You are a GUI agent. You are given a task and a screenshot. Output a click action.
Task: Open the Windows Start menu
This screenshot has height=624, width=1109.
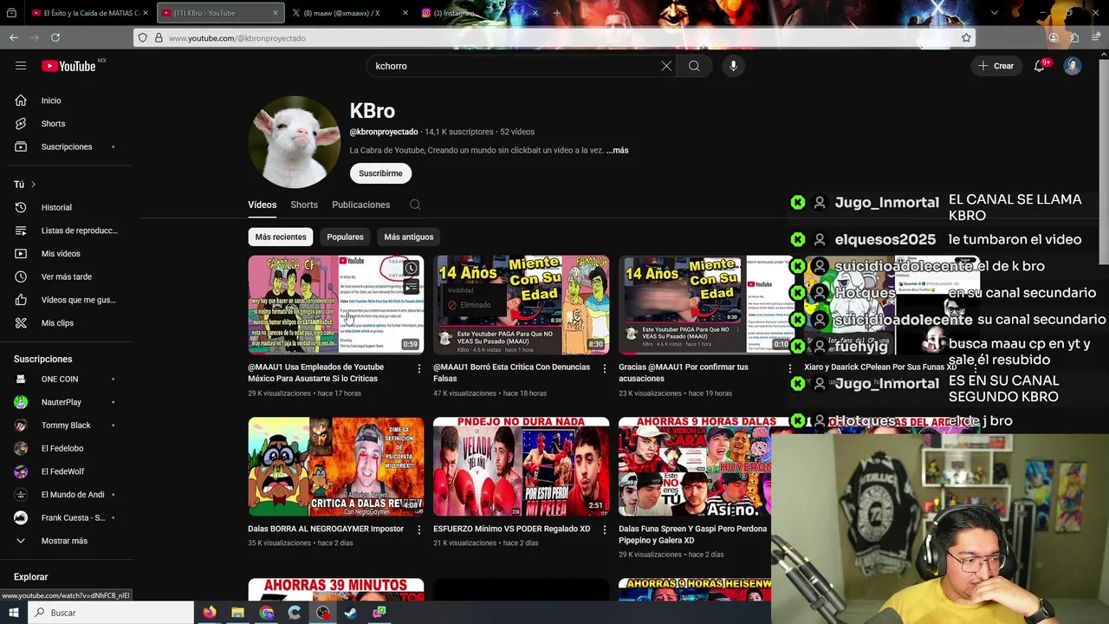click(x=14, y=613)
